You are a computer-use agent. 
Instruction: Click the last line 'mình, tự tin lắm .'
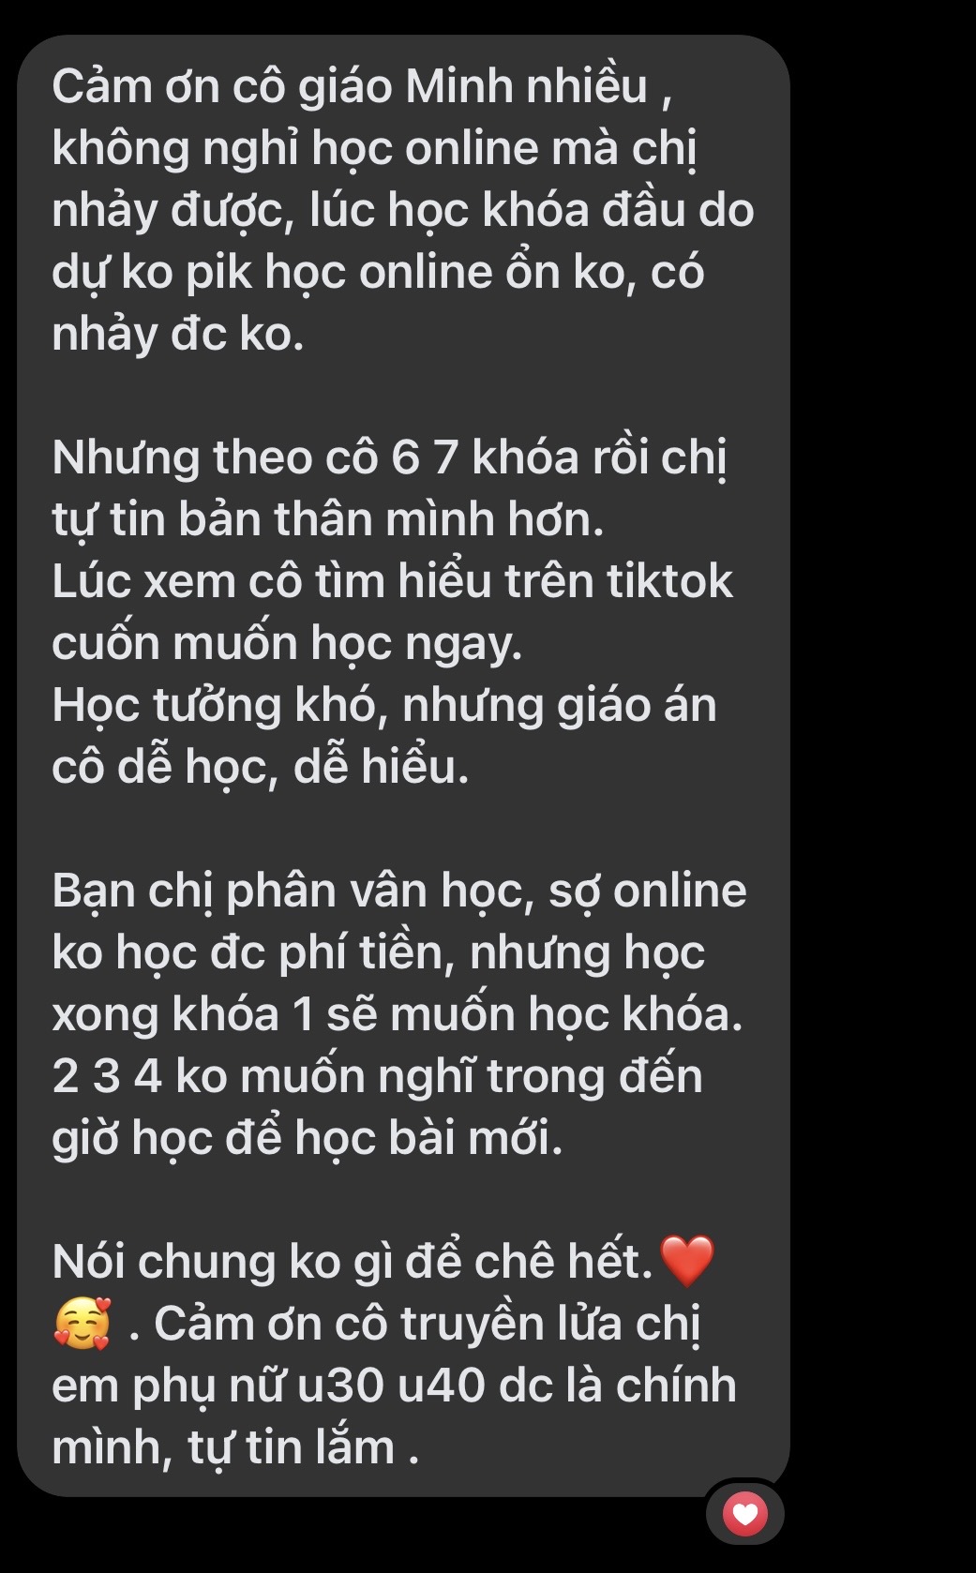[x=235, y=1447]
